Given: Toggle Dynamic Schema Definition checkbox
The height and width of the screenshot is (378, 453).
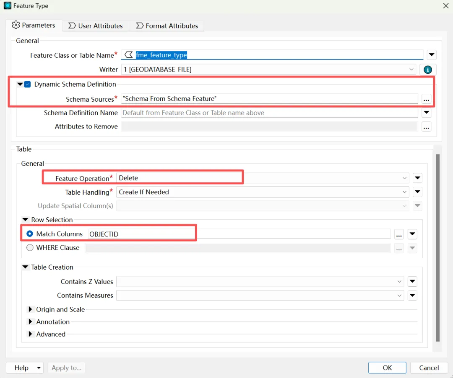Looking at the screenshot, I should [27, 84].
